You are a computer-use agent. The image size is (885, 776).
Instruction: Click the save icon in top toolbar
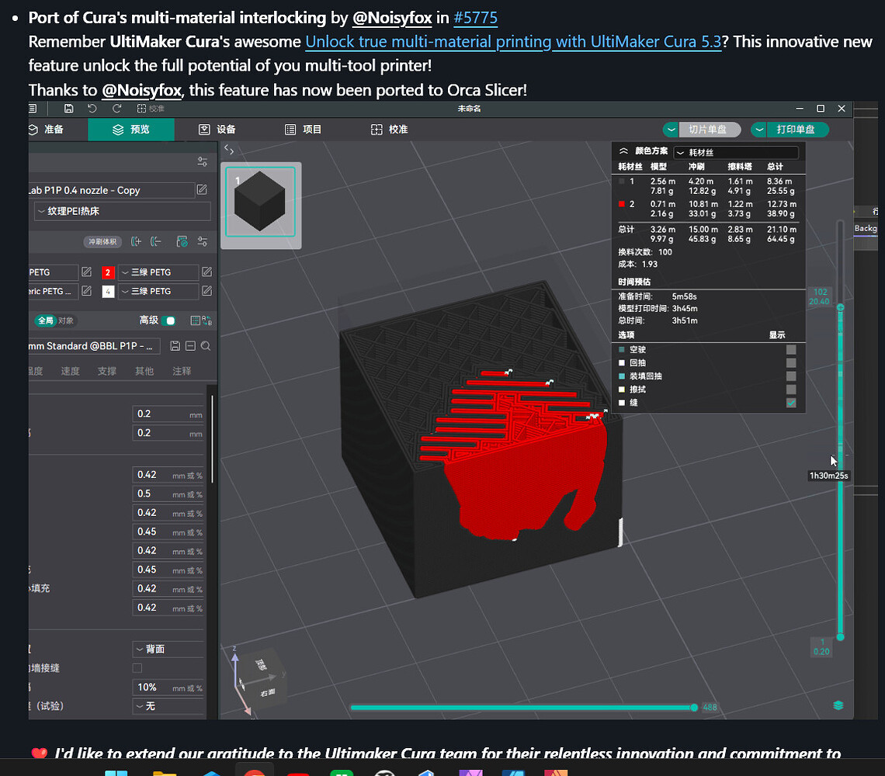[69, 109]
